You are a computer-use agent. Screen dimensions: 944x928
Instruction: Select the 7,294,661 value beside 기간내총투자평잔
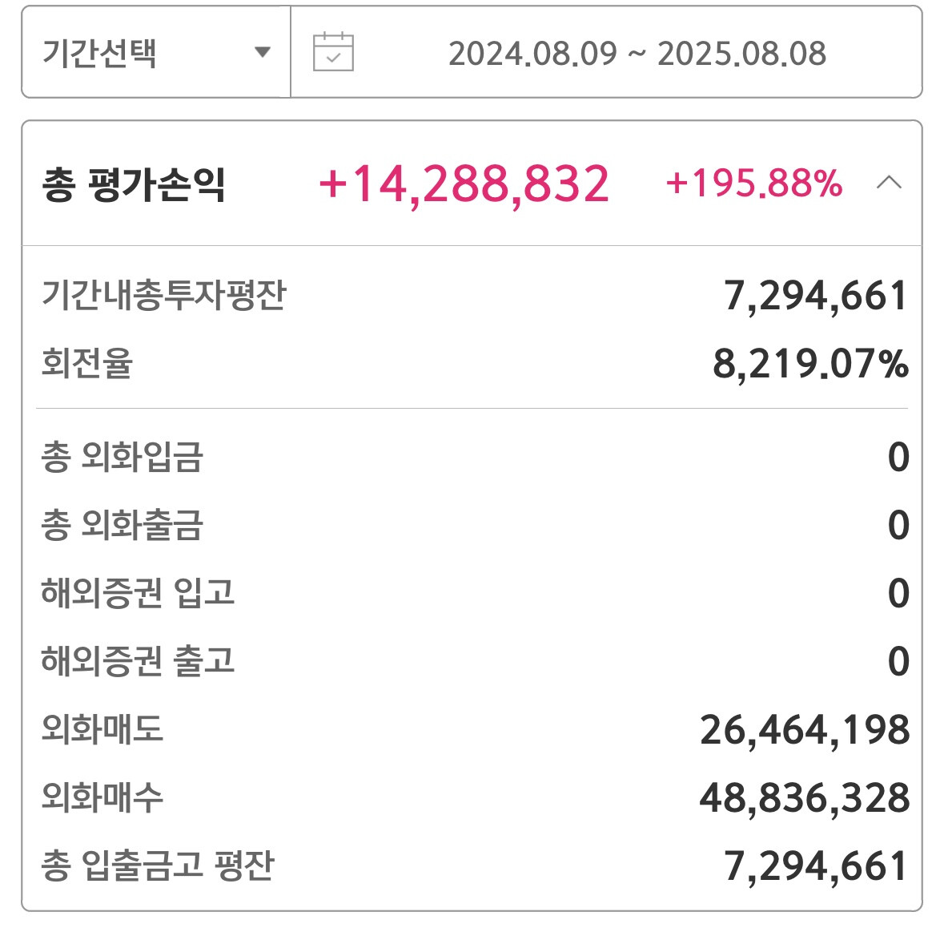(816, 296)
